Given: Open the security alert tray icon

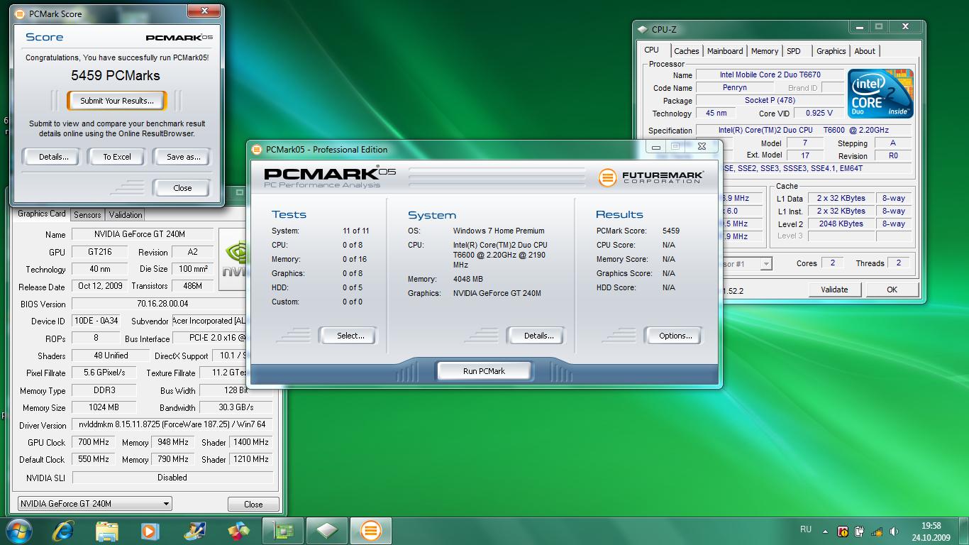Looking at the screenshot, I should click(842, 531).
